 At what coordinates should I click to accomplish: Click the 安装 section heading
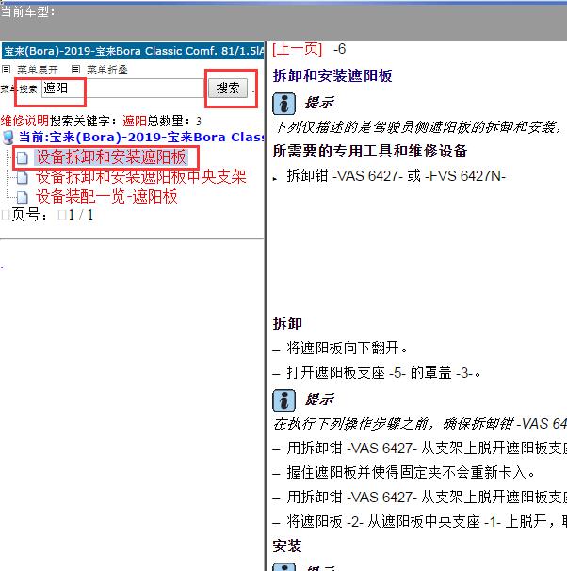(x=287, y=546)
